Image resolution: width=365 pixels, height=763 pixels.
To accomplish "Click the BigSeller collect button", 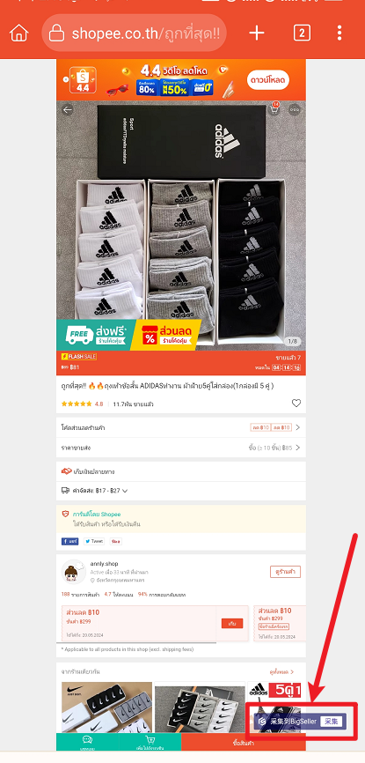I will click(334, 721).
